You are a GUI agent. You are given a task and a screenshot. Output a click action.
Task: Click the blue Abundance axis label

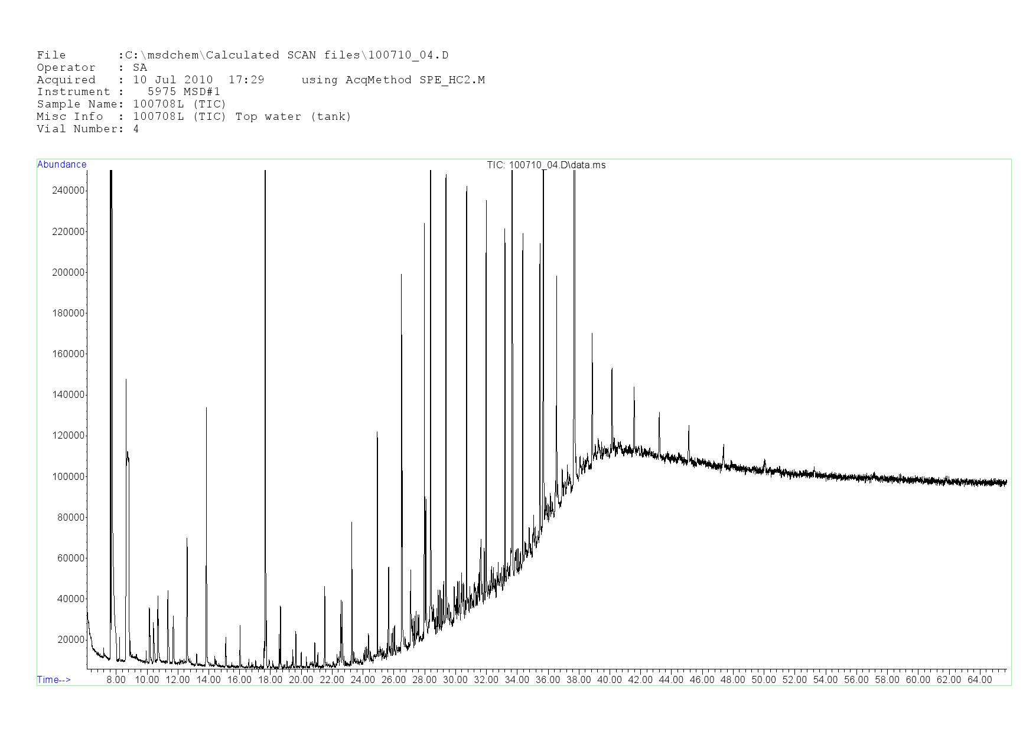coord(61,165)
